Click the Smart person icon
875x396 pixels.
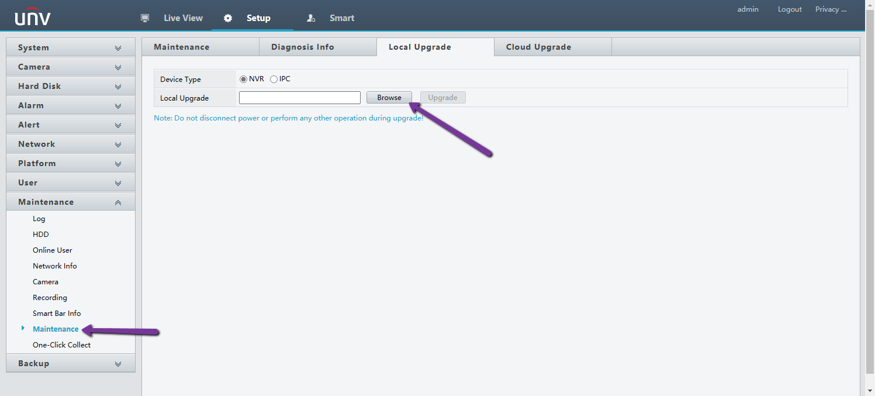click(311, 18)
